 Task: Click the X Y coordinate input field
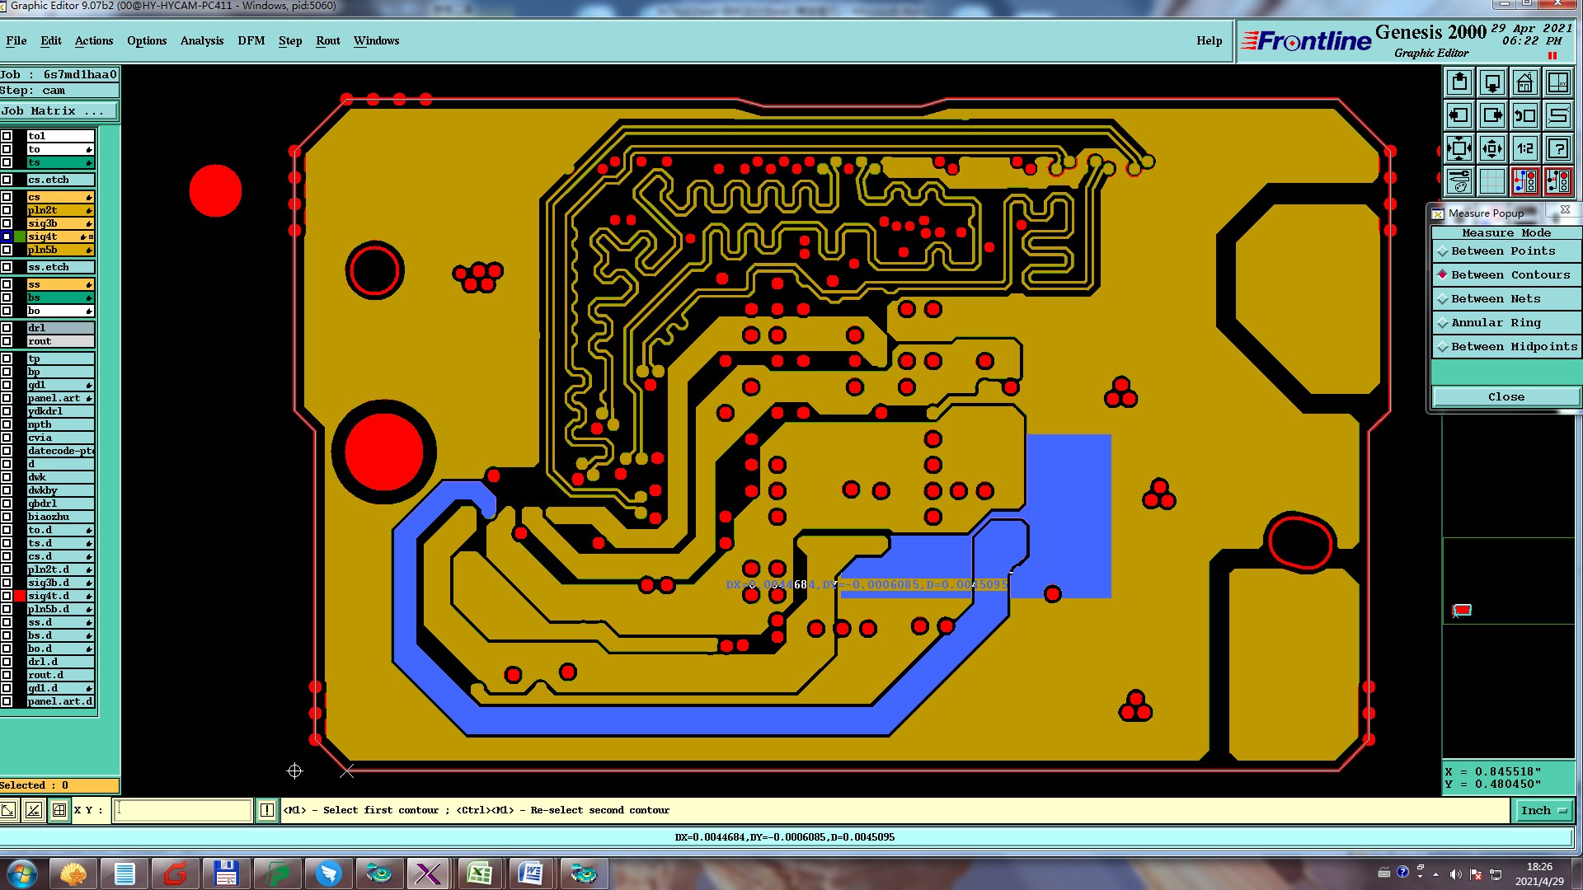click(182, 810)
